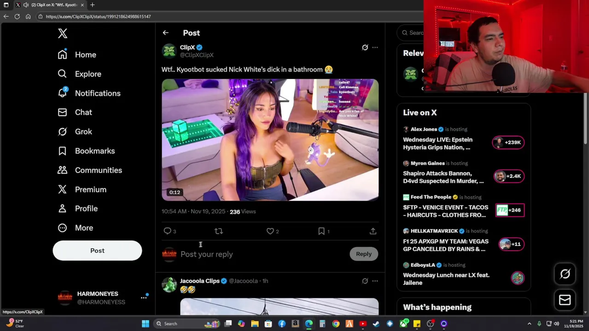Open more options on ClipX's post
589x331 pixels.
(375, 47)
